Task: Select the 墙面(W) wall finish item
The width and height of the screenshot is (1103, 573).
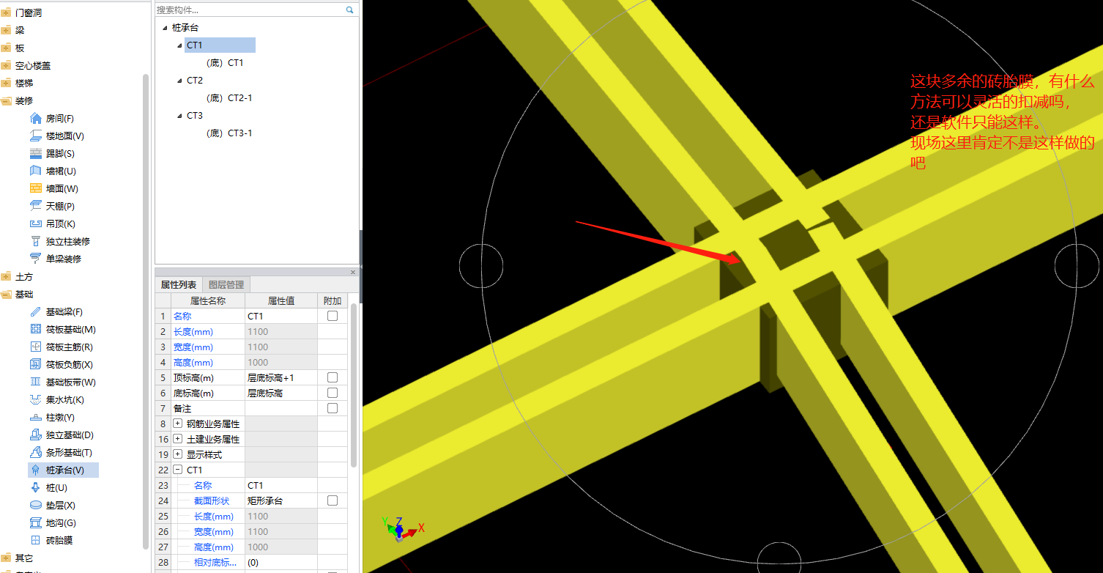Action: tap(53, 189)
